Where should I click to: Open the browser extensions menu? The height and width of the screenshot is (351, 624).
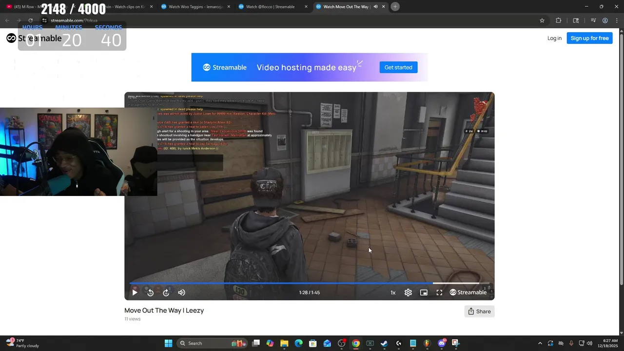pos(558,20)
